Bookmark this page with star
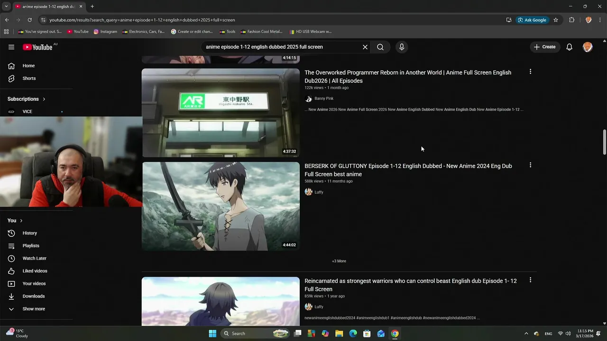Screen dimensions: 607x341 coord(556,20)
